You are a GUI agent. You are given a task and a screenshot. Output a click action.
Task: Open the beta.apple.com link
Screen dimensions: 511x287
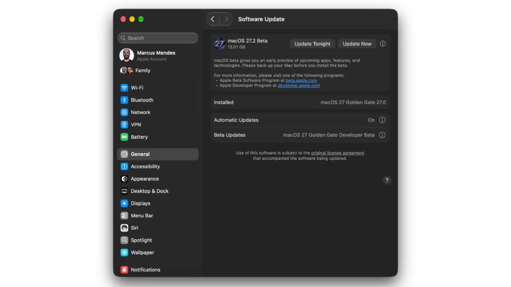[x=301, y=80]
